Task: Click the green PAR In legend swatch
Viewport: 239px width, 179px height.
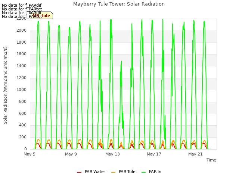Action: tap(143, 172)
